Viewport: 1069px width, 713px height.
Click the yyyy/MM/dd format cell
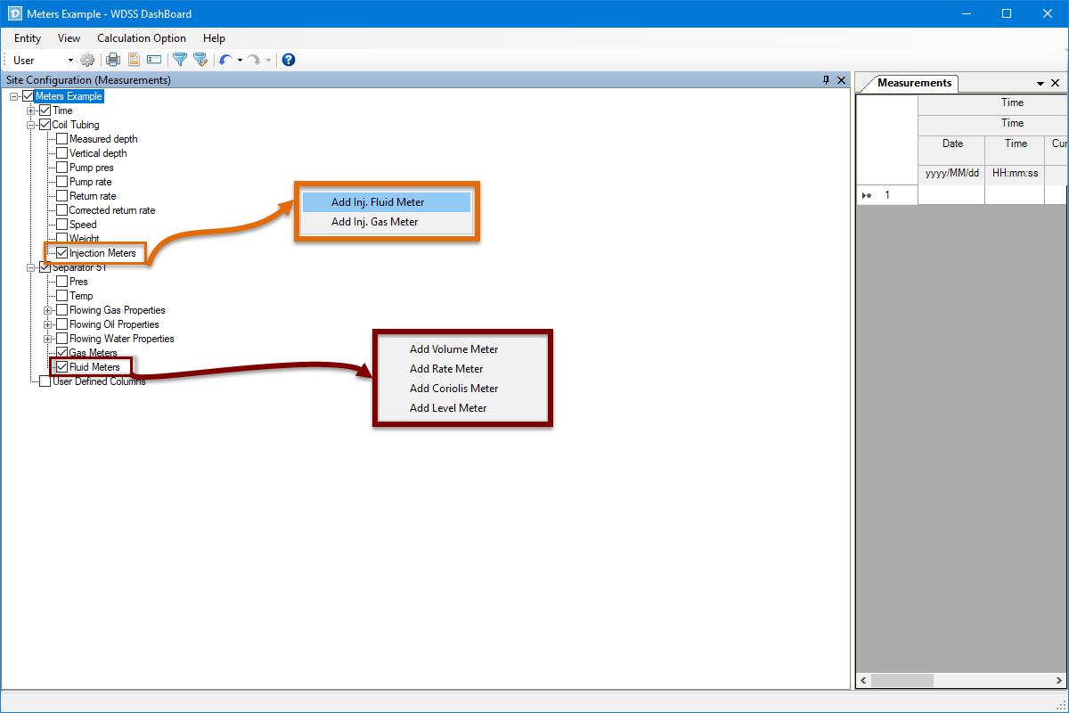click(x=952, y=173)
